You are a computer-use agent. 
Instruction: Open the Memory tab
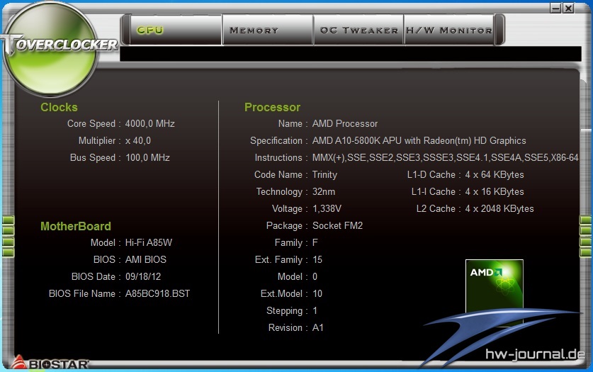click(268, 30)
